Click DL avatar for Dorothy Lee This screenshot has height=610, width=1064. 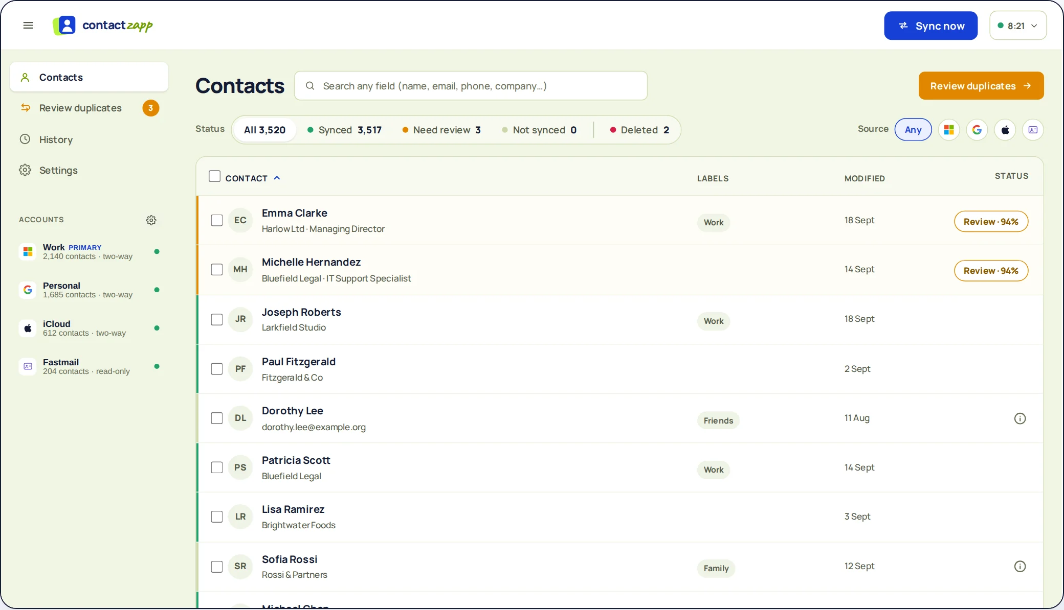tap(240, 418)
